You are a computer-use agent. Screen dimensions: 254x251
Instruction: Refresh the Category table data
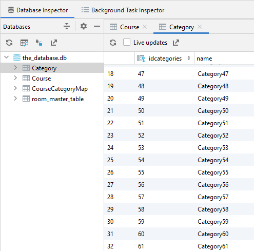[x=113, y=43]
